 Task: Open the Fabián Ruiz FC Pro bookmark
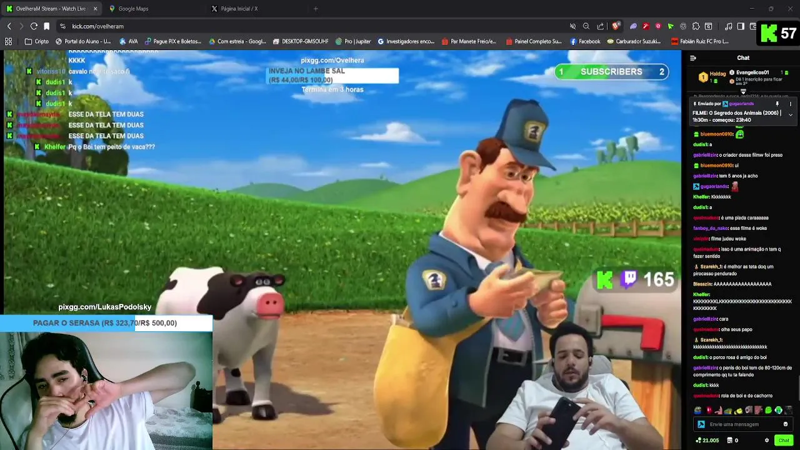point(700,41)
